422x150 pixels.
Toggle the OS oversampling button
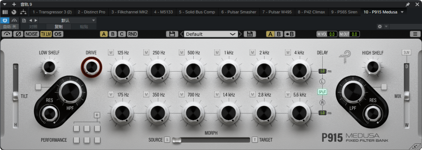[58, 34]
